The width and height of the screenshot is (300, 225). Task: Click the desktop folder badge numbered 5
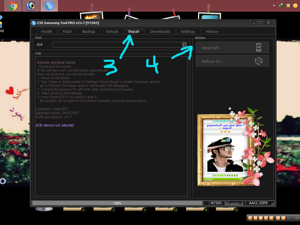click(113, 210)
